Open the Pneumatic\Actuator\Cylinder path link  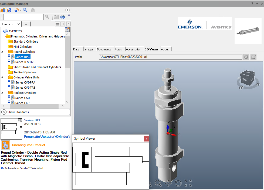point(47,137)
